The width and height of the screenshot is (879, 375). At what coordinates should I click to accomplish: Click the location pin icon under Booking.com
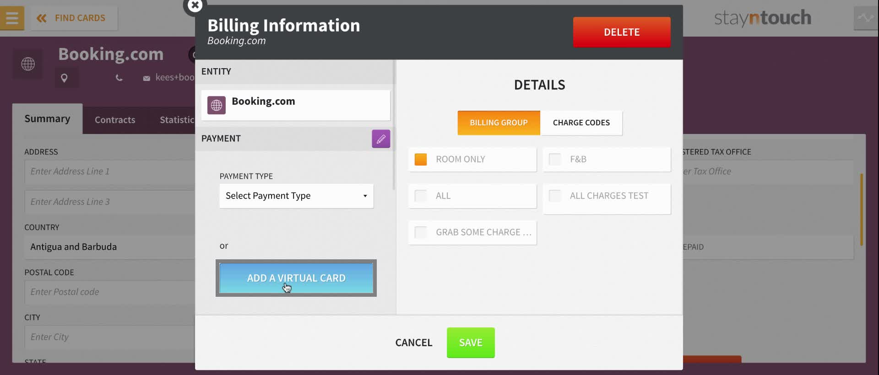(64, 78)
